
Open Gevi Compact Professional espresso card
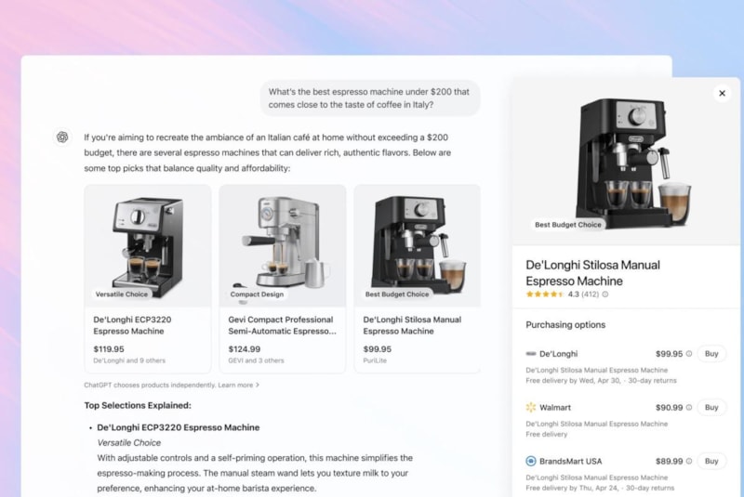coord(283,279)
